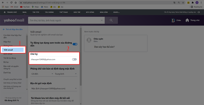Open TÀI CHÍNH nav item
The height and width of the screenshot is (105, 204).
(49, 12)
